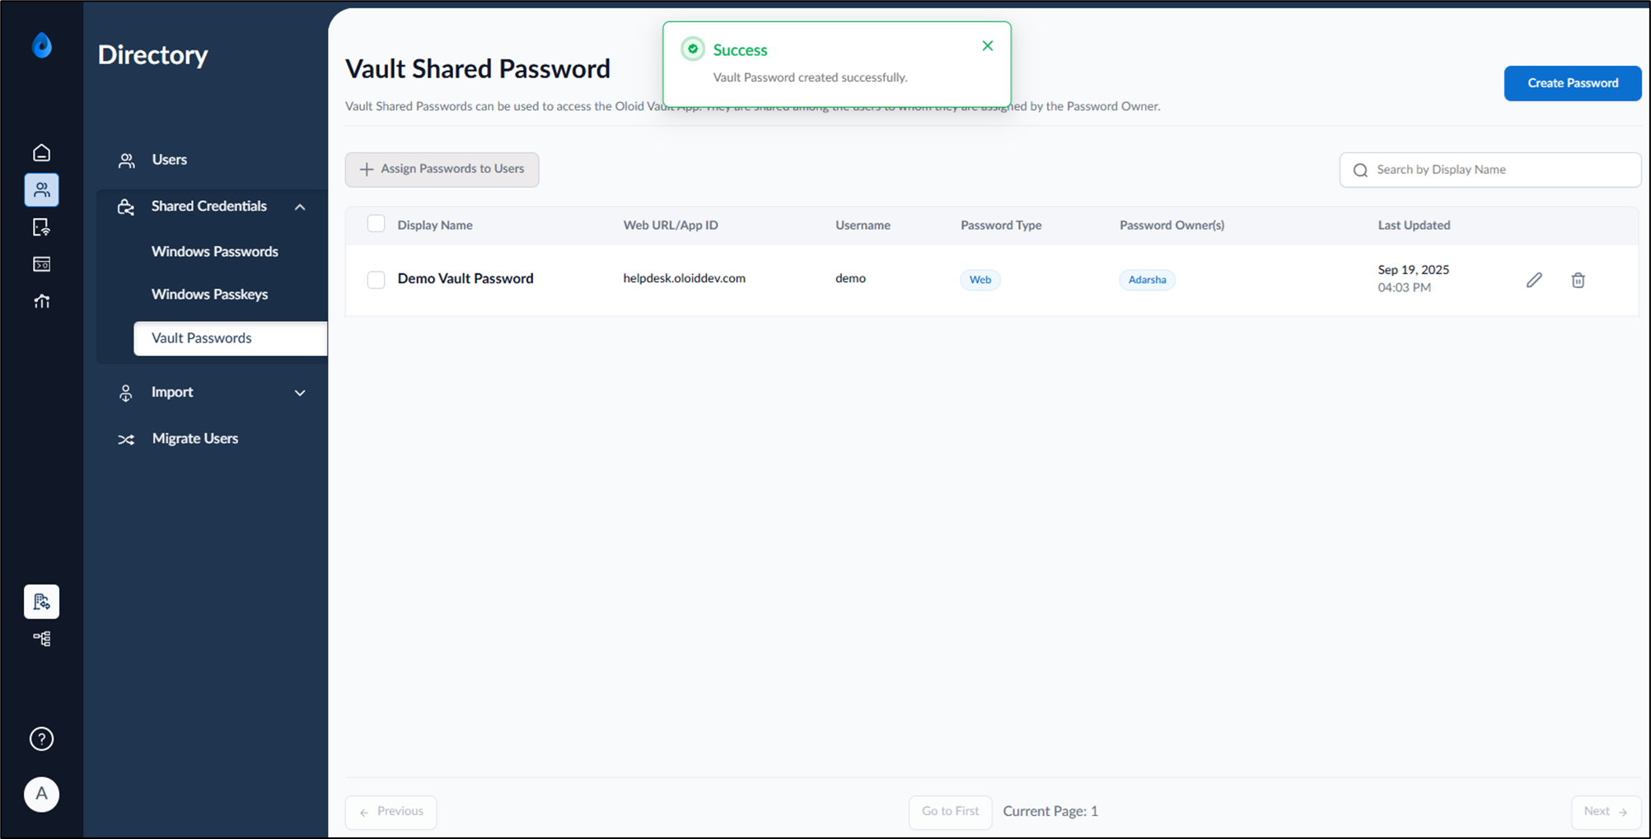Click the Next page button
Viewport: 1651px width, 839px height.
coord(1606,812)
